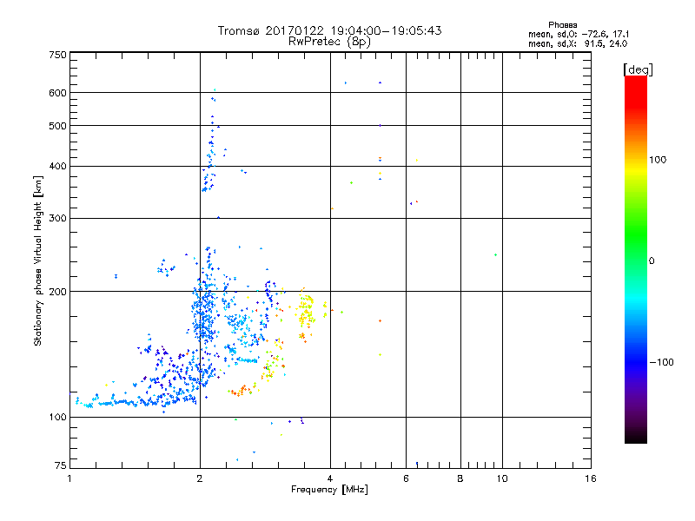Click the y-axis tick label '500'
Screen dimensions: 695x521
coord(57,126)
